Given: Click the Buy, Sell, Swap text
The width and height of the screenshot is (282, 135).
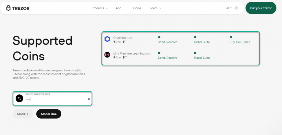Looking at the screenshot, I should tap(240, 42).
